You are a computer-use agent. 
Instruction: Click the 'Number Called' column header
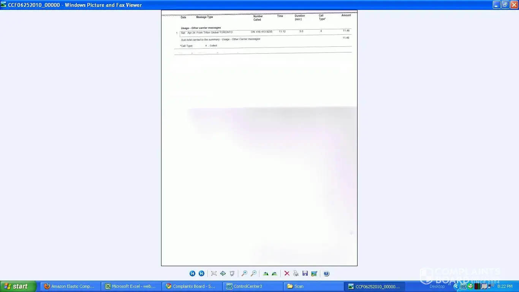258,18
